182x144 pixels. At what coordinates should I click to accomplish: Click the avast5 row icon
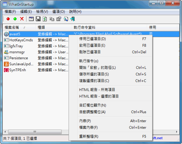(6, 34)
